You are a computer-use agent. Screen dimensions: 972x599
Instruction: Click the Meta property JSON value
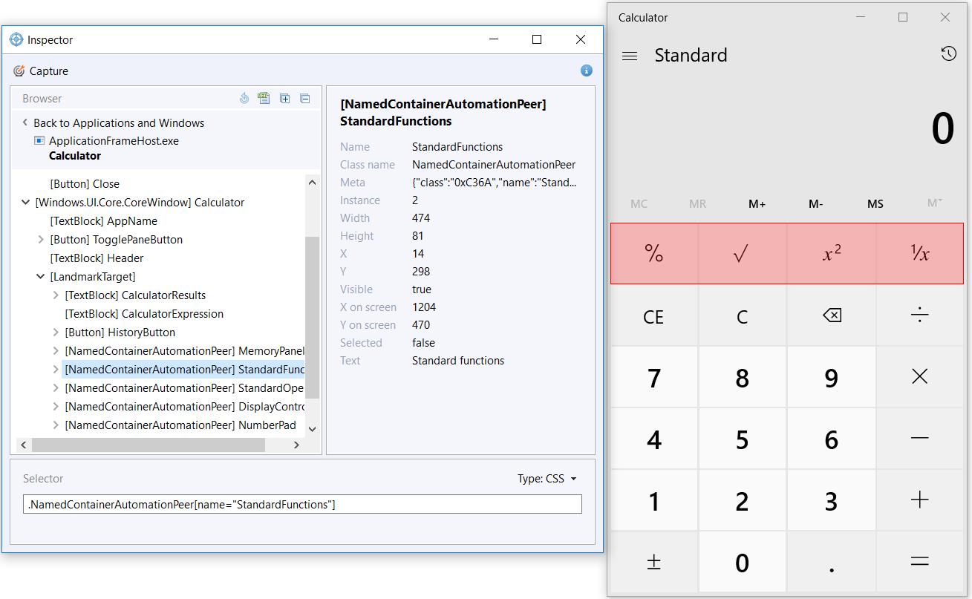tap(495, 183)
